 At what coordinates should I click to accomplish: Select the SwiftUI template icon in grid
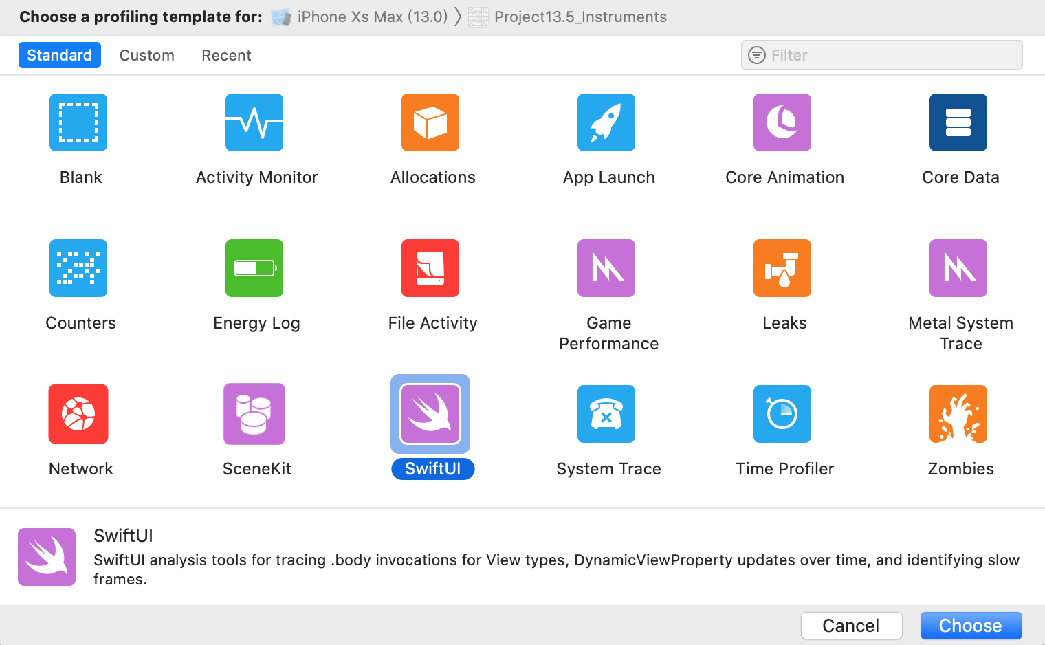(x=430, y=414)
